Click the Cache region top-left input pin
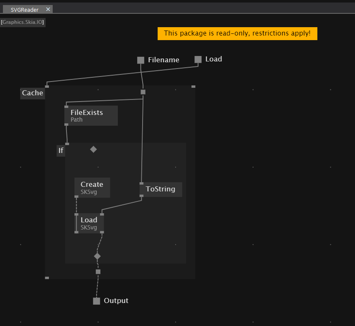355x326 pixels. 47,87
